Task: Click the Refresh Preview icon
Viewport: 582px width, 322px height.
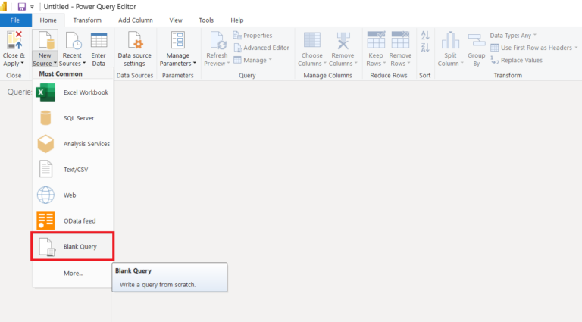Action: (217, 40)
